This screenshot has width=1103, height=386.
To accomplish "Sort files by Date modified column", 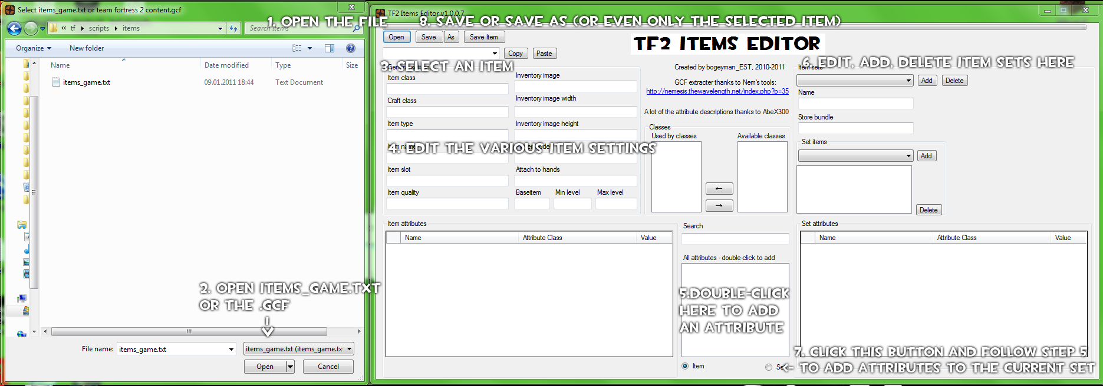I will tap(226, 65).
